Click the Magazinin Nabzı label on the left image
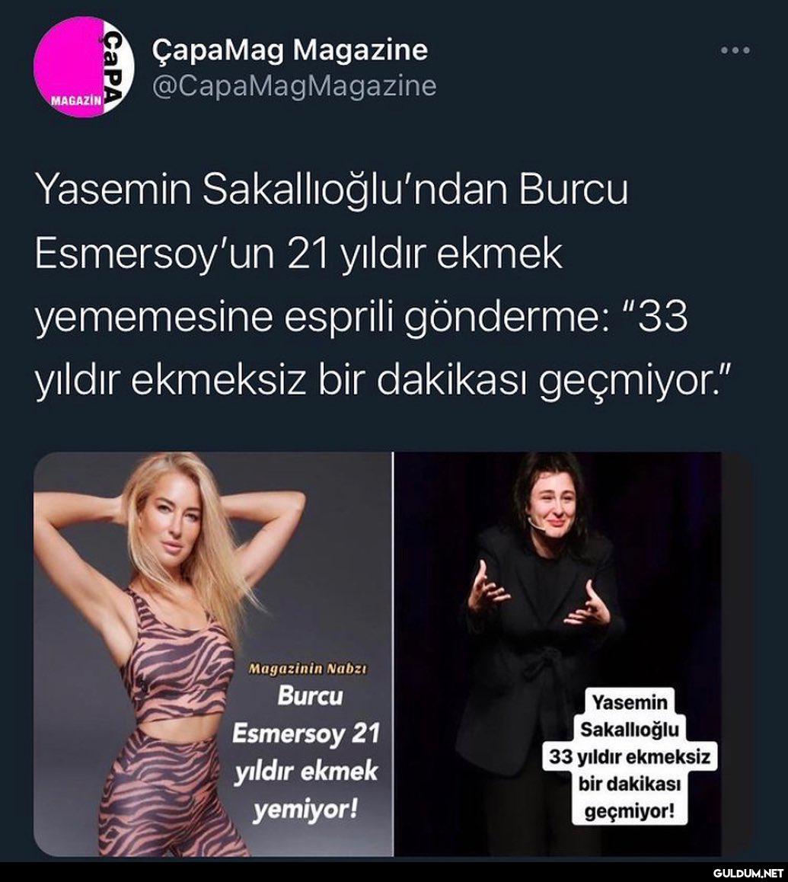This screenshot has width=788, height=882. (x=308, y=669)
